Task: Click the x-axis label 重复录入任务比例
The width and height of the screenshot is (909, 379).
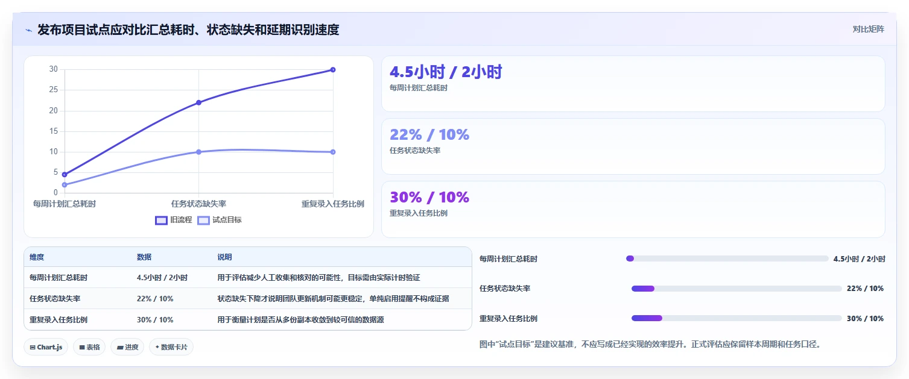Action: [333, 204]
